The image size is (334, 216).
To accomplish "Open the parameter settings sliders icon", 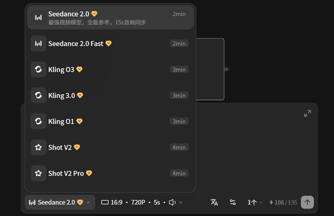I will point(233,202).
